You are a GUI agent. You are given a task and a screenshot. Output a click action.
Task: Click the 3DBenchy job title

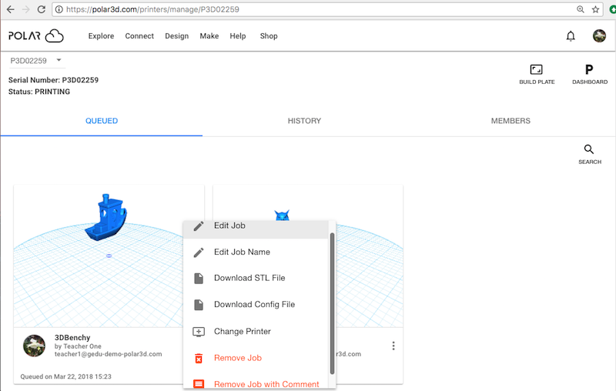tap(72, 338)
